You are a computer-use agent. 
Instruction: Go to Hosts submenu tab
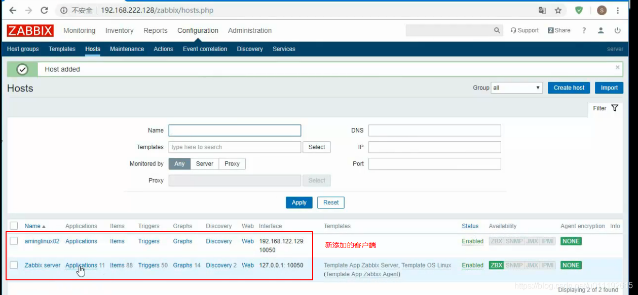tap(93, 49)
